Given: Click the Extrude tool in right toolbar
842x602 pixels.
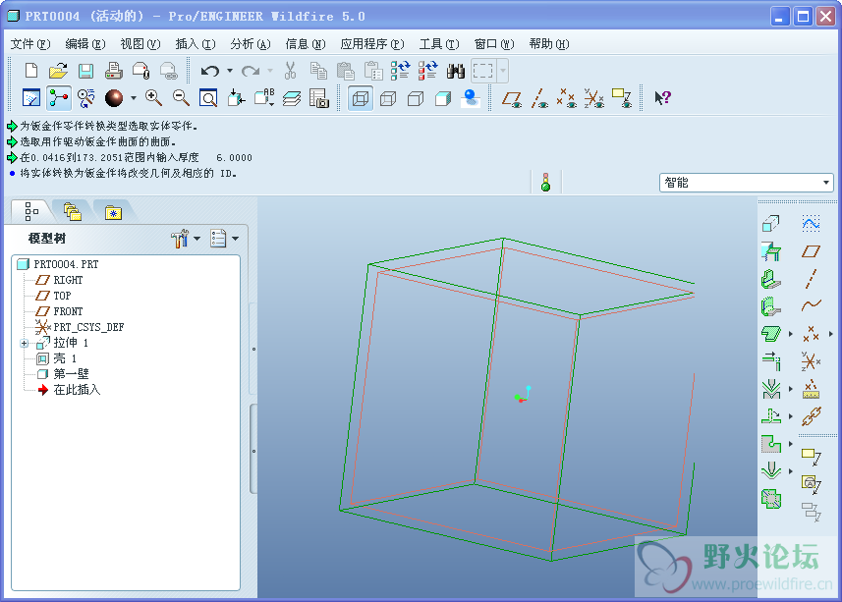Looking at the screenshot, I should pos(771,223).
